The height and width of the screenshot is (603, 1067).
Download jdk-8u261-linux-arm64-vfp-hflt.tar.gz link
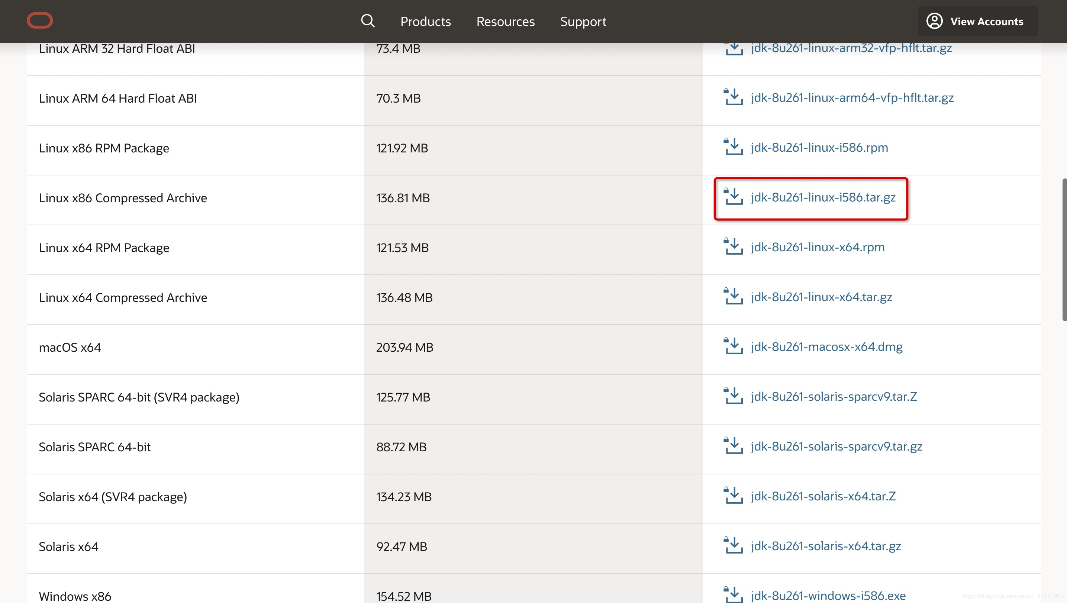(x=852, y=98)
